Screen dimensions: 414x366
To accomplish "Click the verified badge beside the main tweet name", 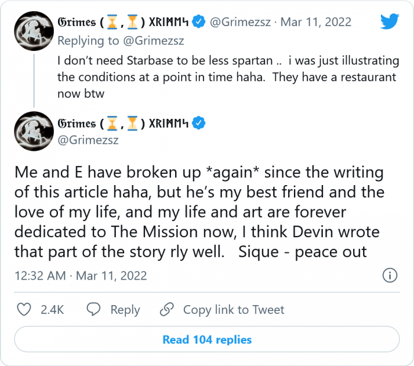I will coord(199,123).
